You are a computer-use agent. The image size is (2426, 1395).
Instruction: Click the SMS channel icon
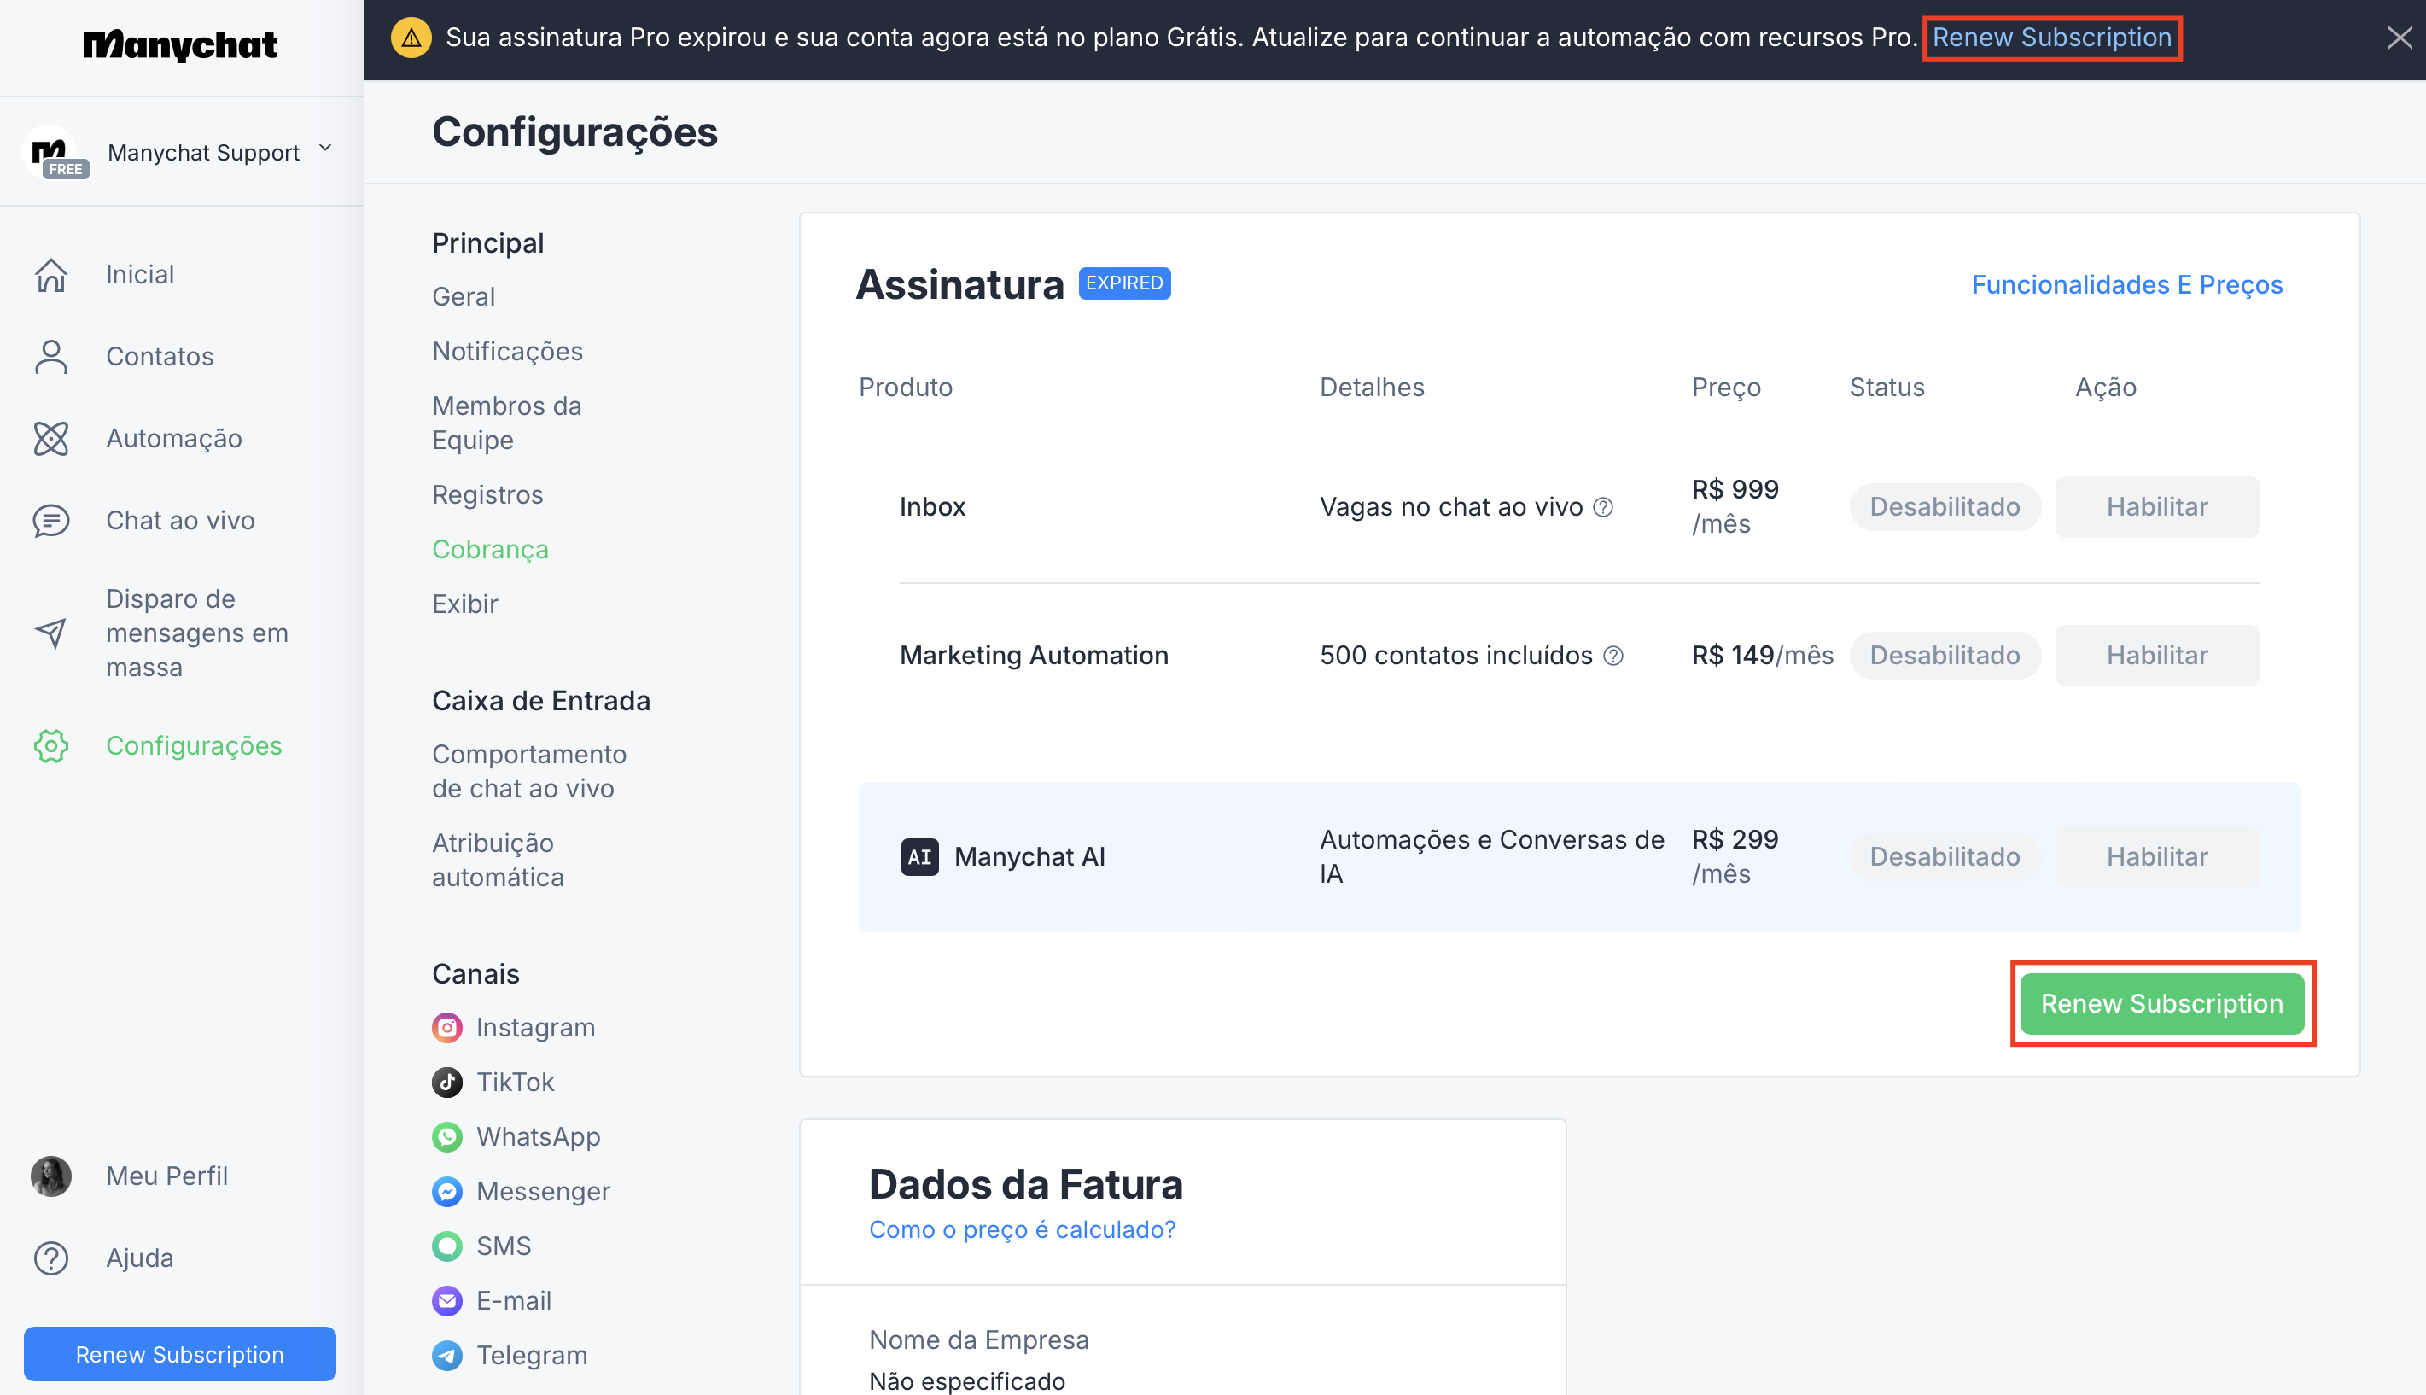pyautogui.click(x=447, y=1246)
